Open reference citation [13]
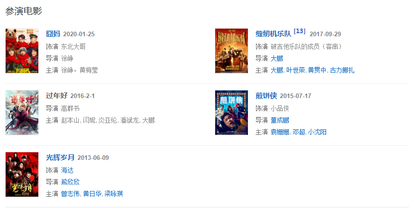Screen dimensions: 413x212 pos(300,31)
